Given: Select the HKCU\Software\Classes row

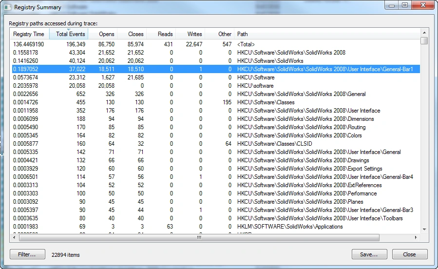Looking at the screenshot, I should (x=216, y=102).
